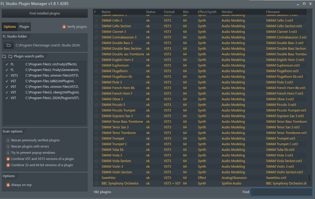Star the SWAM Piccolo Trumpet row

pyautogui.click(x=97, y=110)
